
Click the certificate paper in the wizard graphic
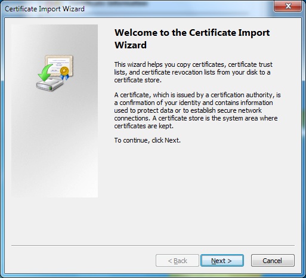coord(59,64)
